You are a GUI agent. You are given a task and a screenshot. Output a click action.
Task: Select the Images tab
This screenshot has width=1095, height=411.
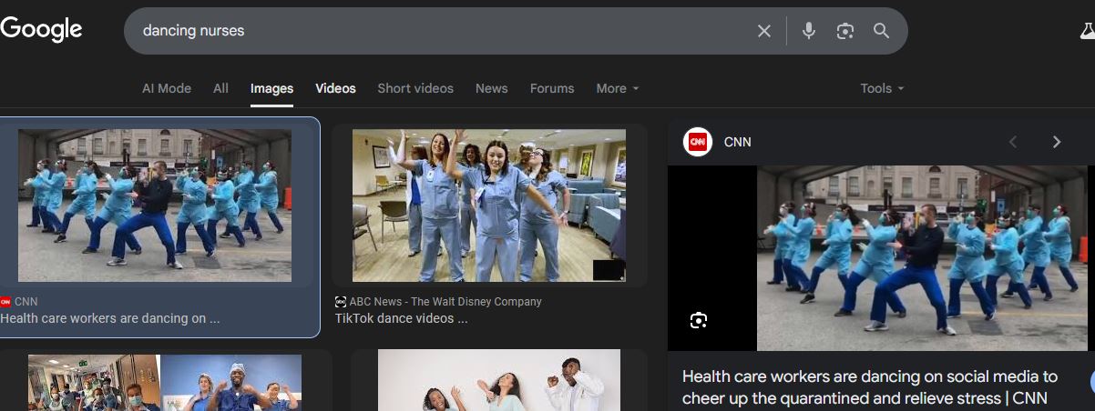point(271,88)
